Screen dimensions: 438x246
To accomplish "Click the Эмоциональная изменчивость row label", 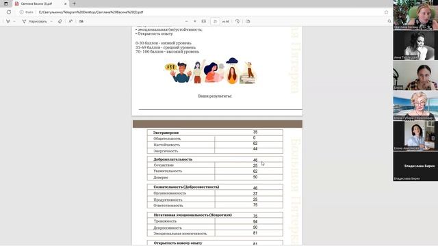I will tap(180, 234).
